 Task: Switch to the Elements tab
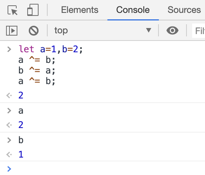(80, 10)
